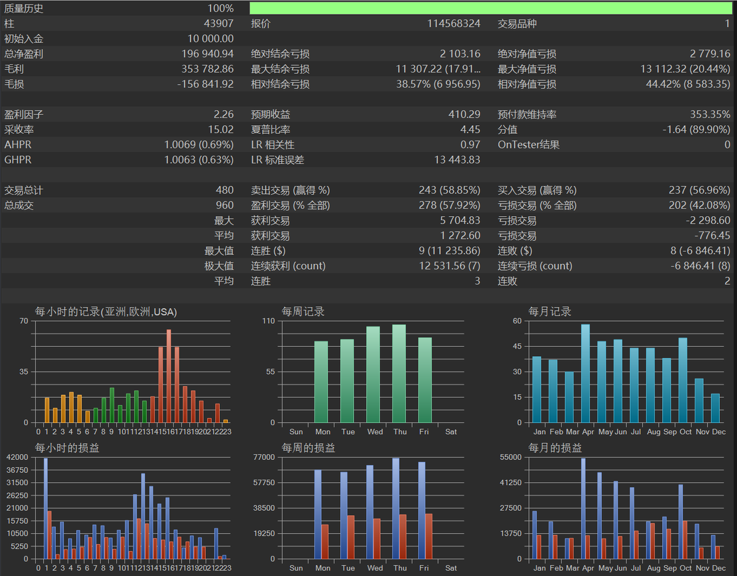Screen dimensions: 737x576
Task: Click the 预期收益 value 410.29
Action: click(464, 115)
